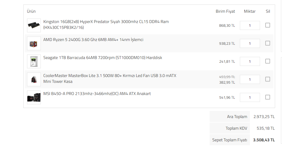282x149 pixels.
Task: Open the AMD Ryzen 5 2400G product link
Action: pyautogui.click(x=93, y=40)
